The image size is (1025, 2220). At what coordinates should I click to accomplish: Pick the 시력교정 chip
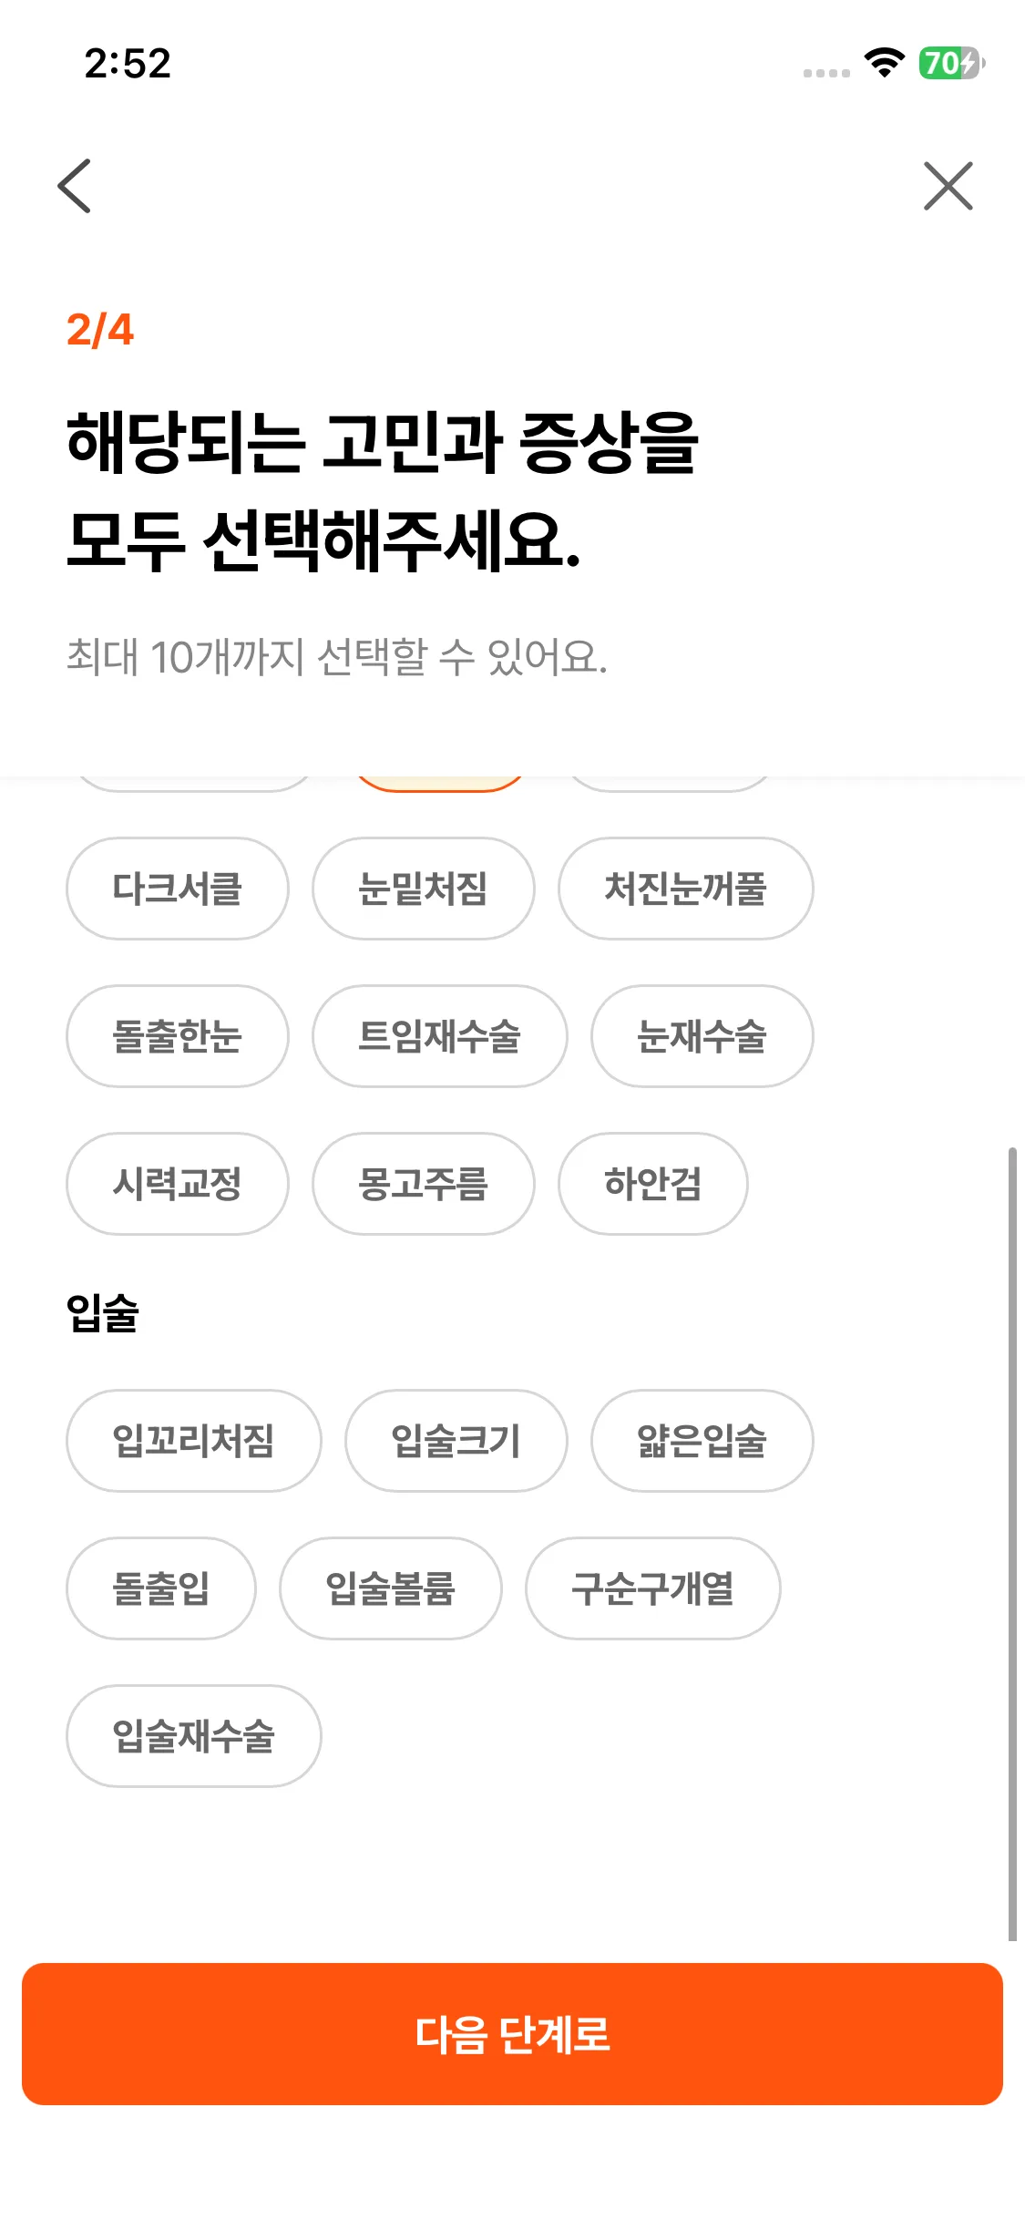coord(178,1184)
